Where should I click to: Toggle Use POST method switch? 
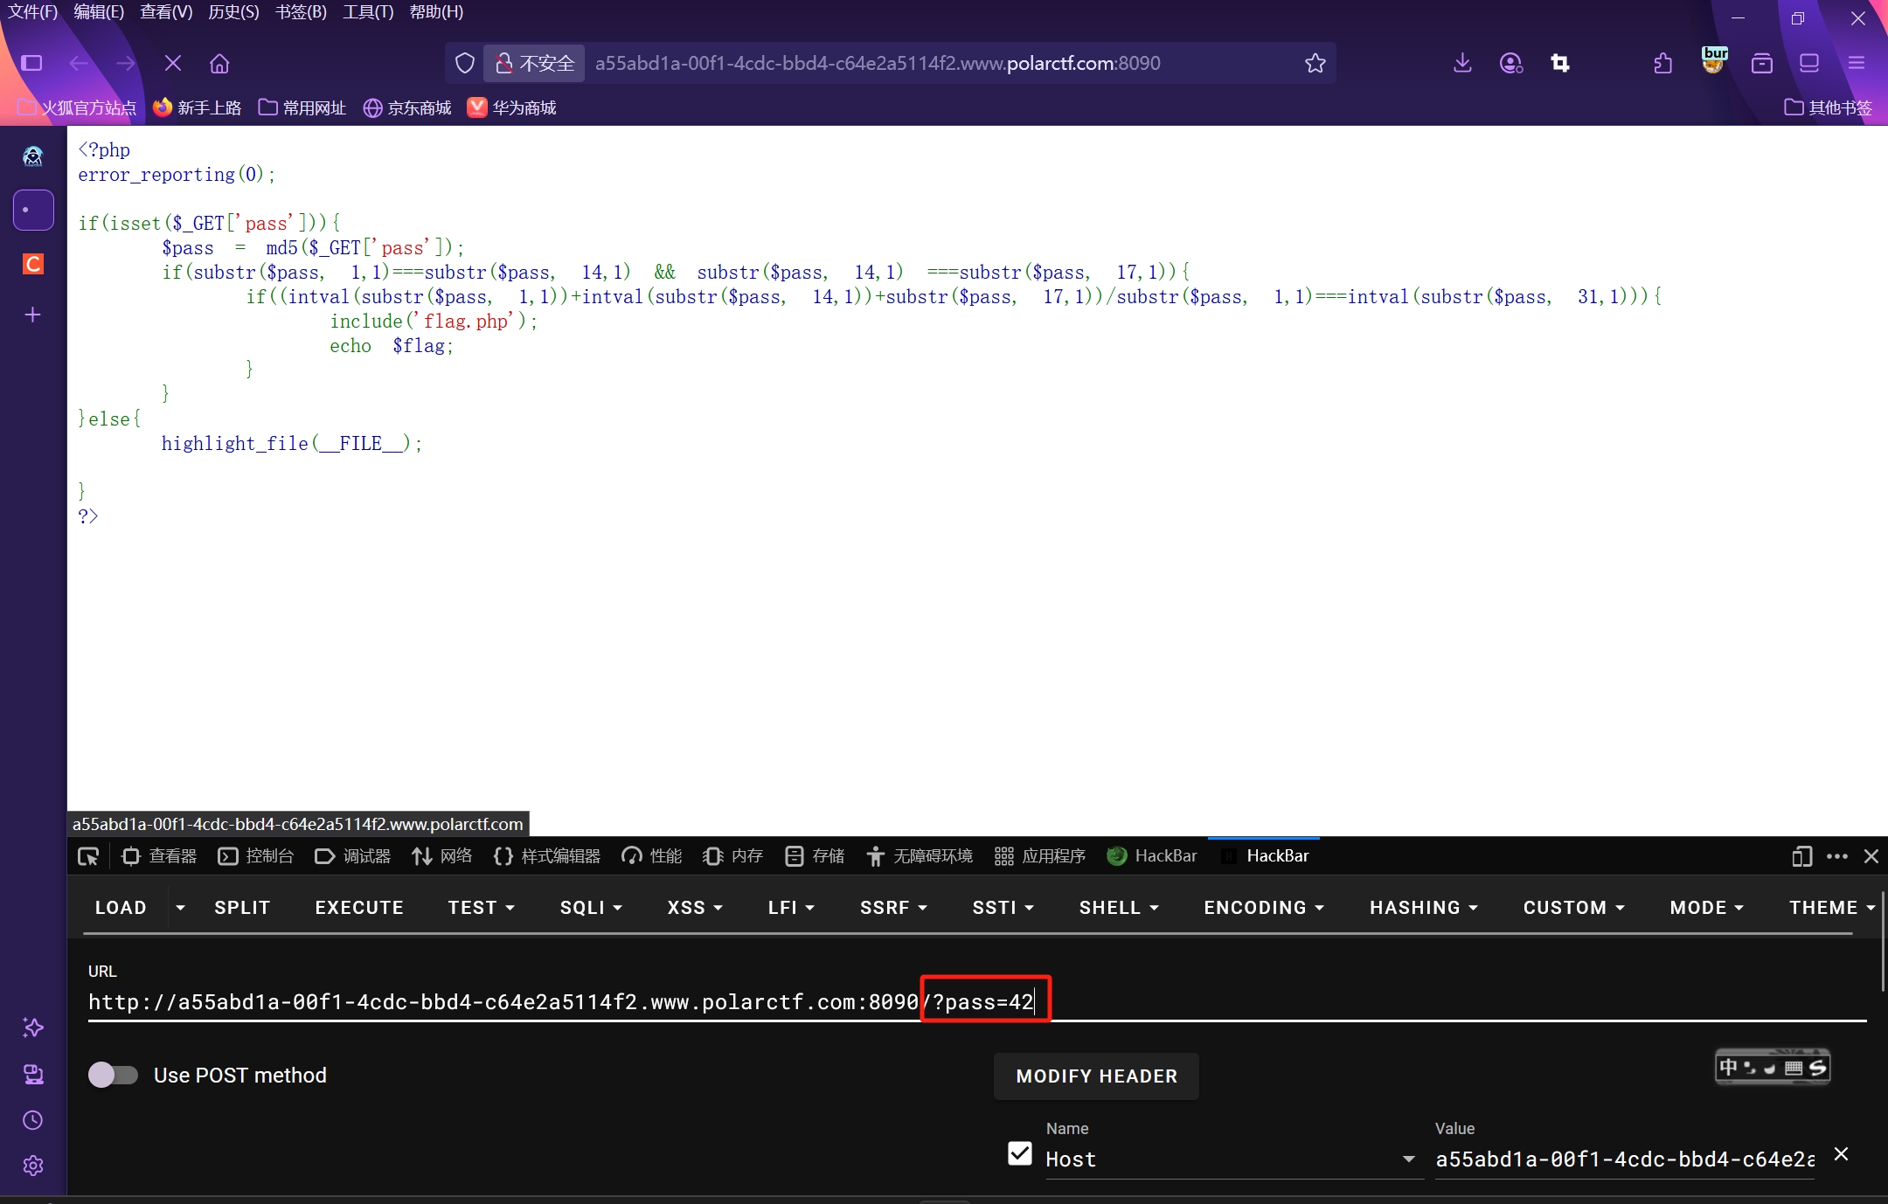click(114, 1075)
